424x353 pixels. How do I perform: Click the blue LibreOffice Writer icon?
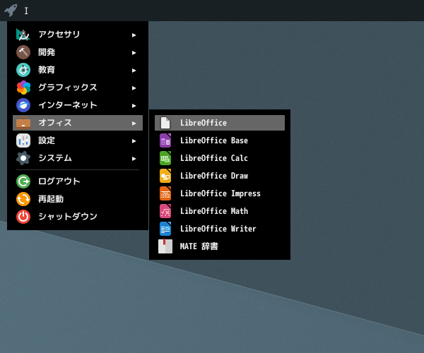click(x=165, y=229)
